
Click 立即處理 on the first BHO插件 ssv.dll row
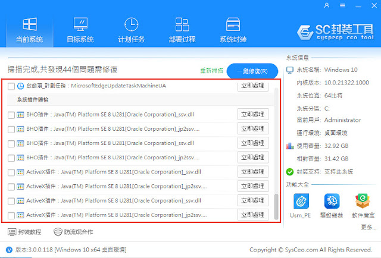tap(253, 114)
